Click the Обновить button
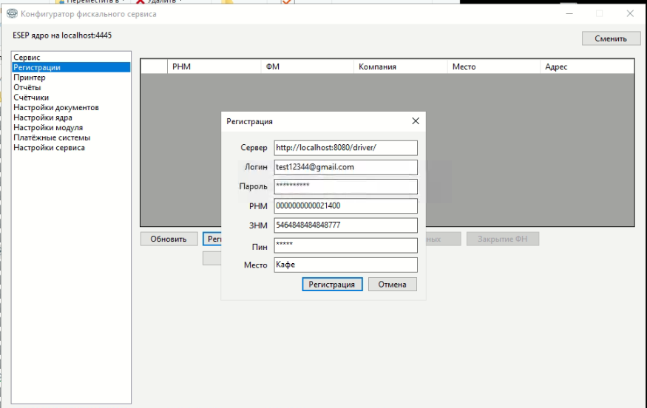This screenshot has width=647, height=408. [x=169, y=239]
